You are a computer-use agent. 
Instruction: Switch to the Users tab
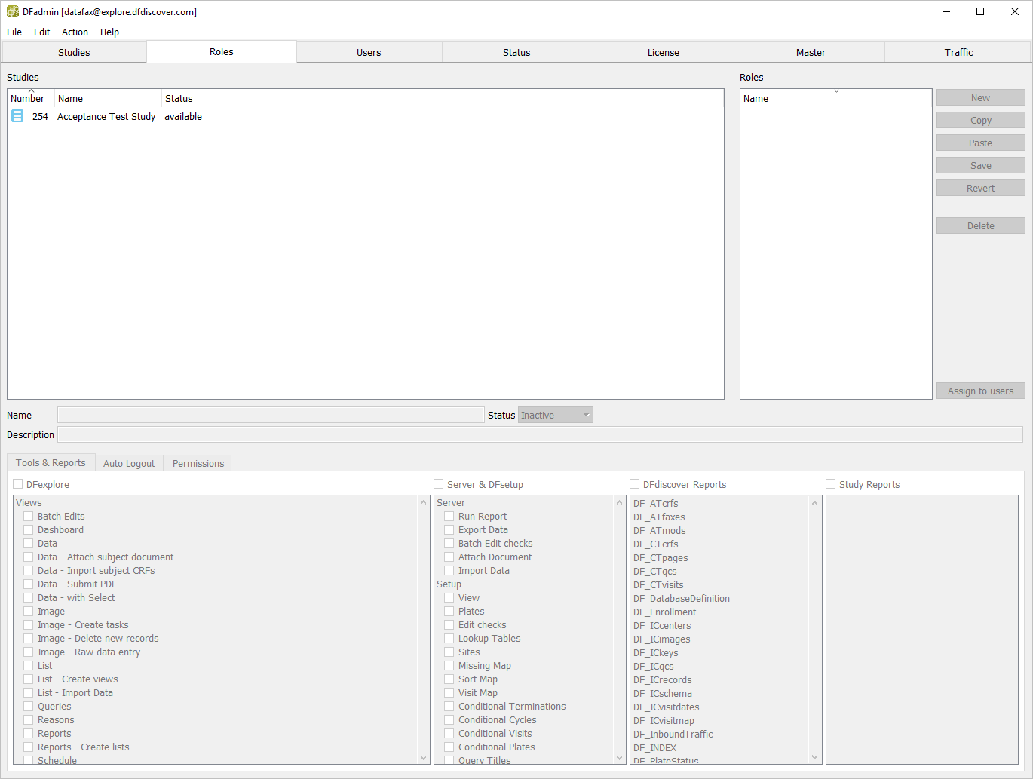369,52
